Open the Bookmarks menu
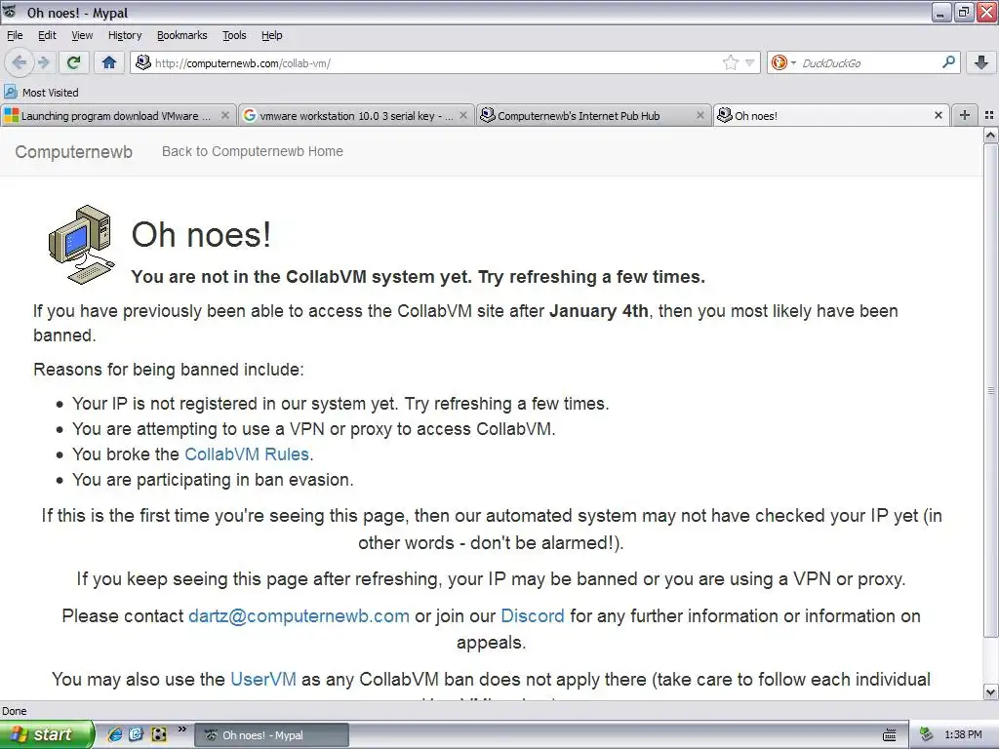Image resolution: width=999 pixels, height=749 pixels. pos(182,35)
